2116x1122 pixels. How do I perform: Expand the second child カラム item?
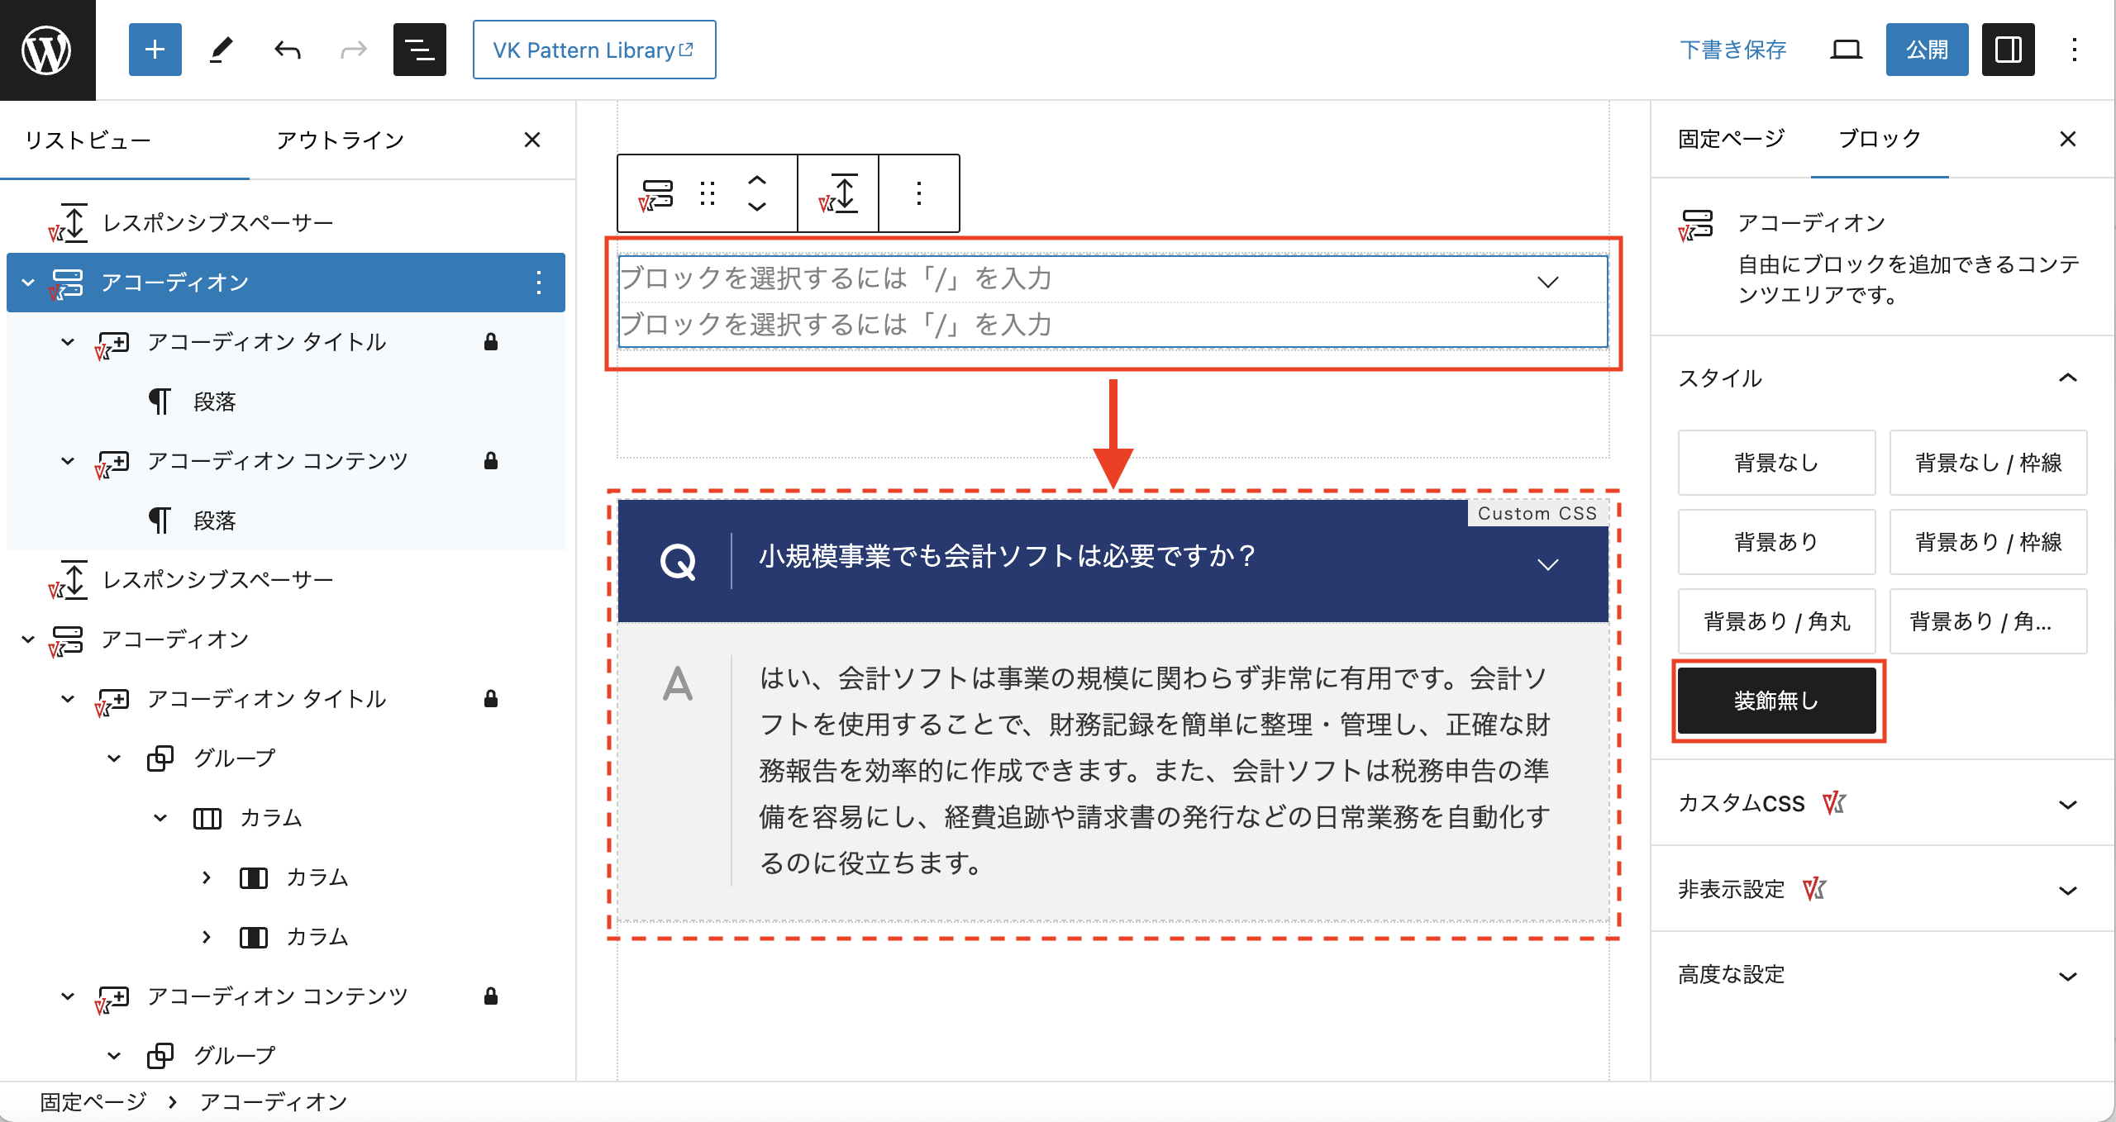[x=207, y=937]
